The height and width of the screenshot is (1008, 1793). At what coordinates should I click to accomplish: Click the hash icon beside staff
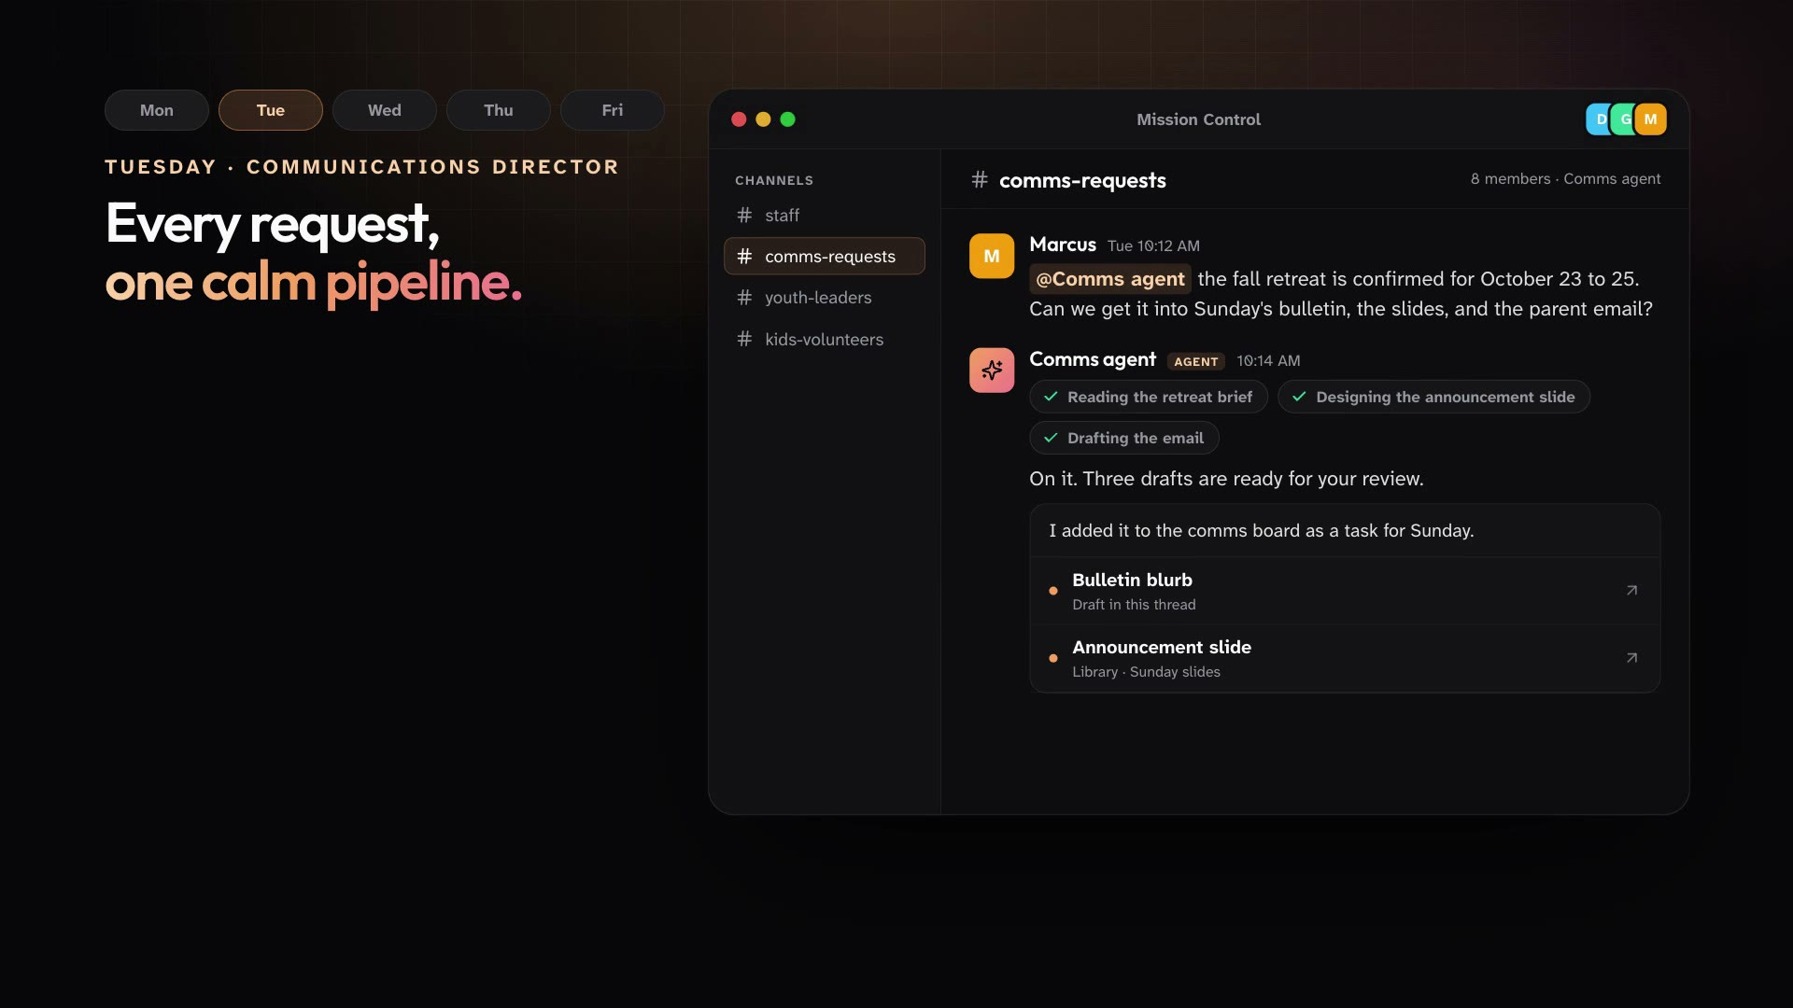pos(744,216)
